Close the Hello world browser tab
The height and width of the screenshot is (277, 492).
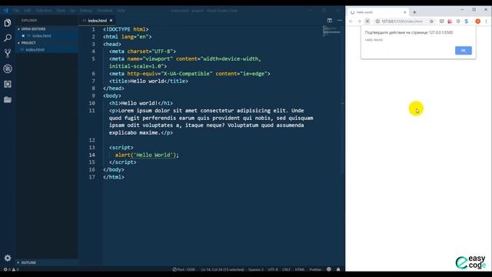click(404, 12)
